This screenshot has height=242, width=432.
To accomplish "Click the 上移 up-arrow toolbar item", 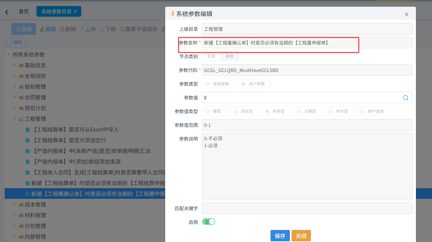I will click(x=88, y=29).
